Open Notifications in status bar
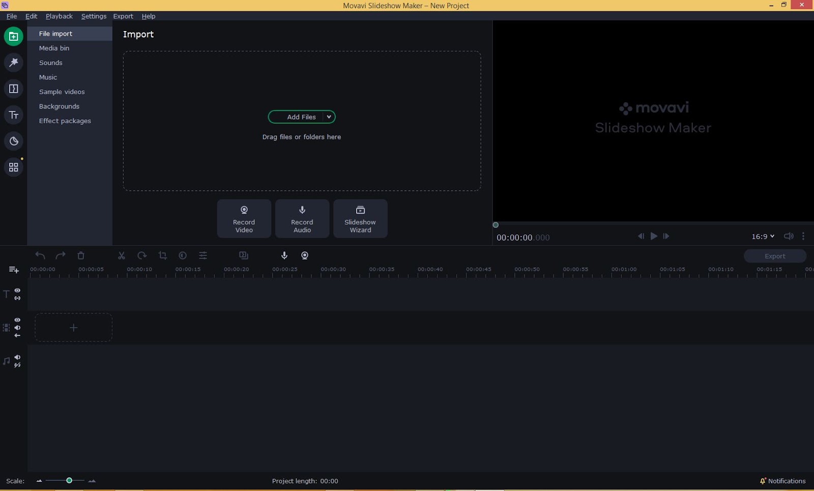 coord(782,481)
